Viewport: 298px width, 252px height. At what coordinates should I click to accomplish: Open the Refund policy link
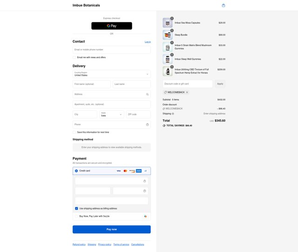coord(79,245)
